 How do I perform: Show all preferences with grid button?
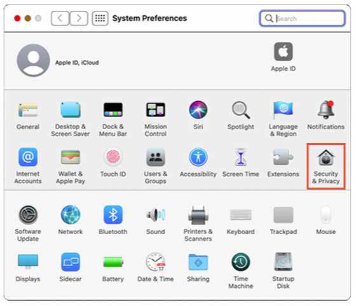point(100,18)
